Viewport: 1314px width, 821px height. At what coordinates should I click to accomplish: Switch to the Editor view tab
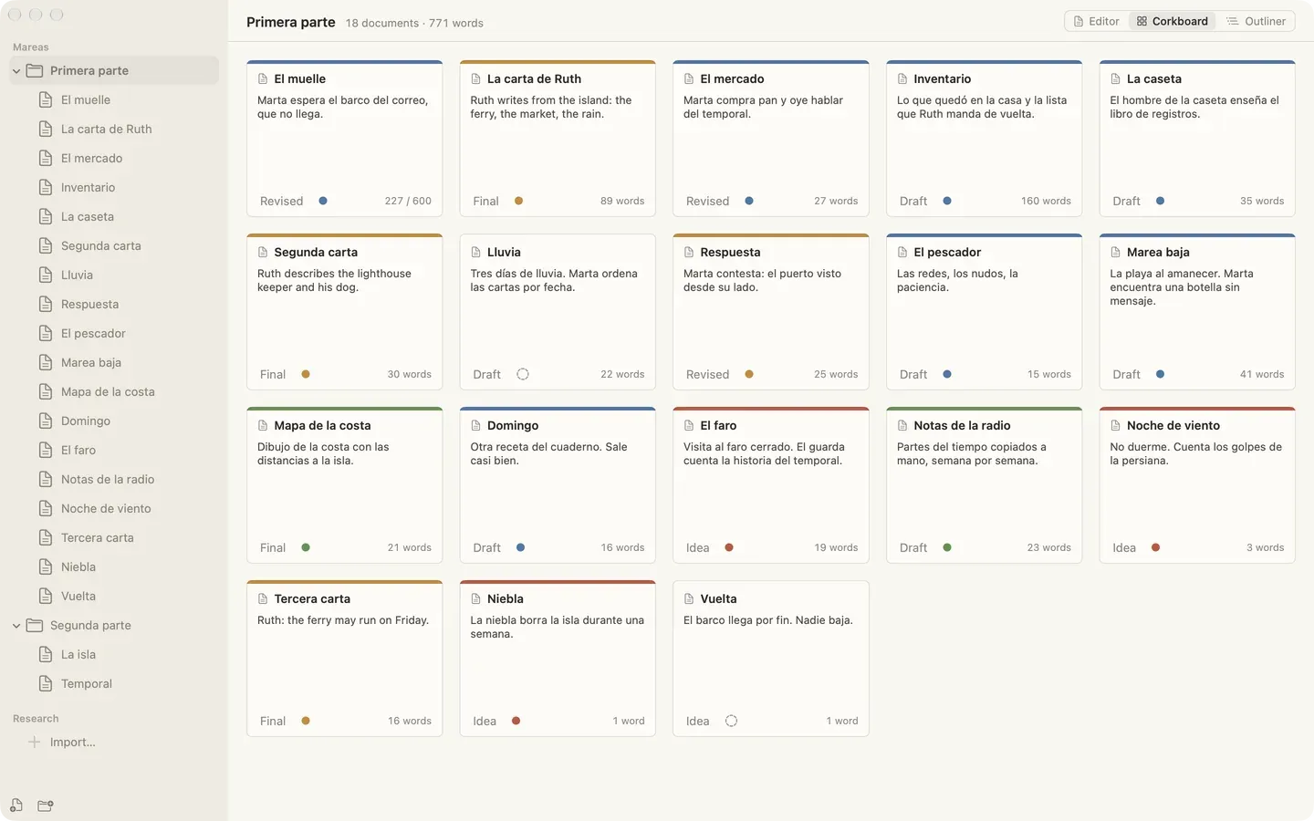(1096, 21)
